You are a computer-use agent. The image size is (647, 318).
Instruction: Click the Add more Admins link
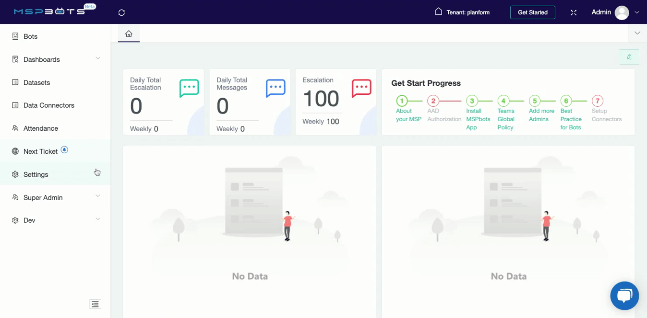(541, 115)
